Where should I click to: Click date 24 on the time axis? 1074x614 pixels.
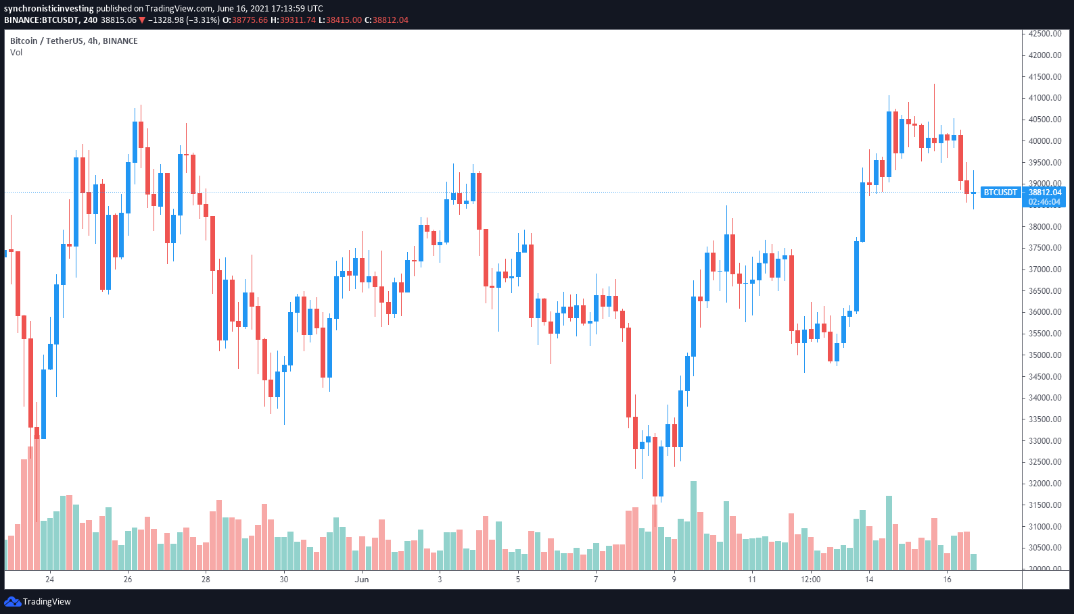tap(49, 580)
